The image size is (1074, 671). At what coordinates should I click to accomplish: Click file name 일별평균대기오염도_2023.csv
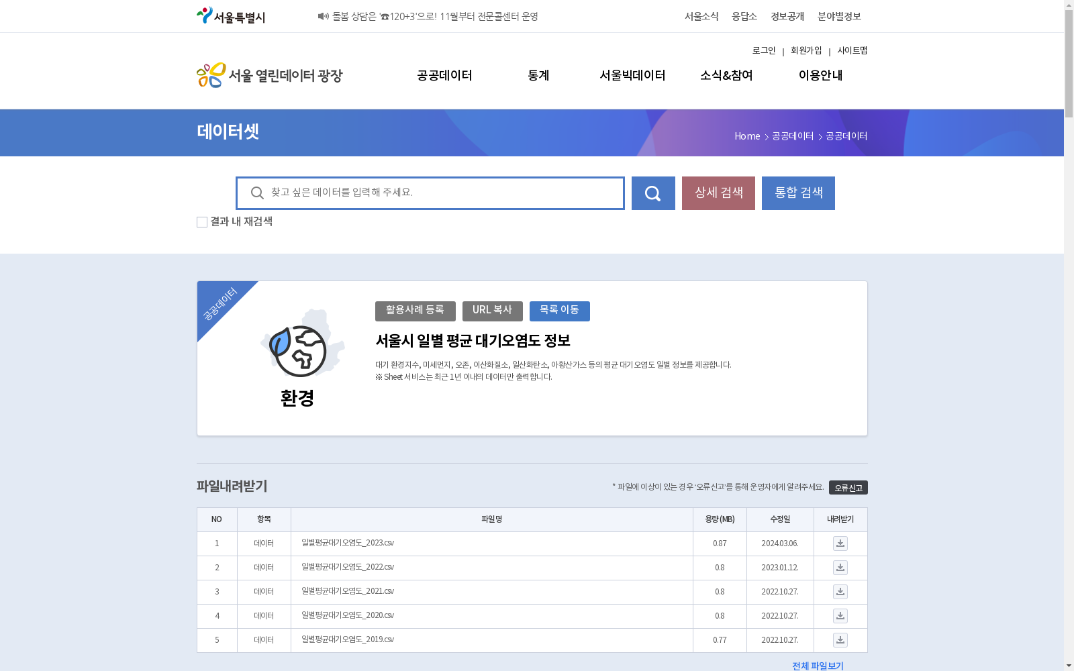(348, 543)
